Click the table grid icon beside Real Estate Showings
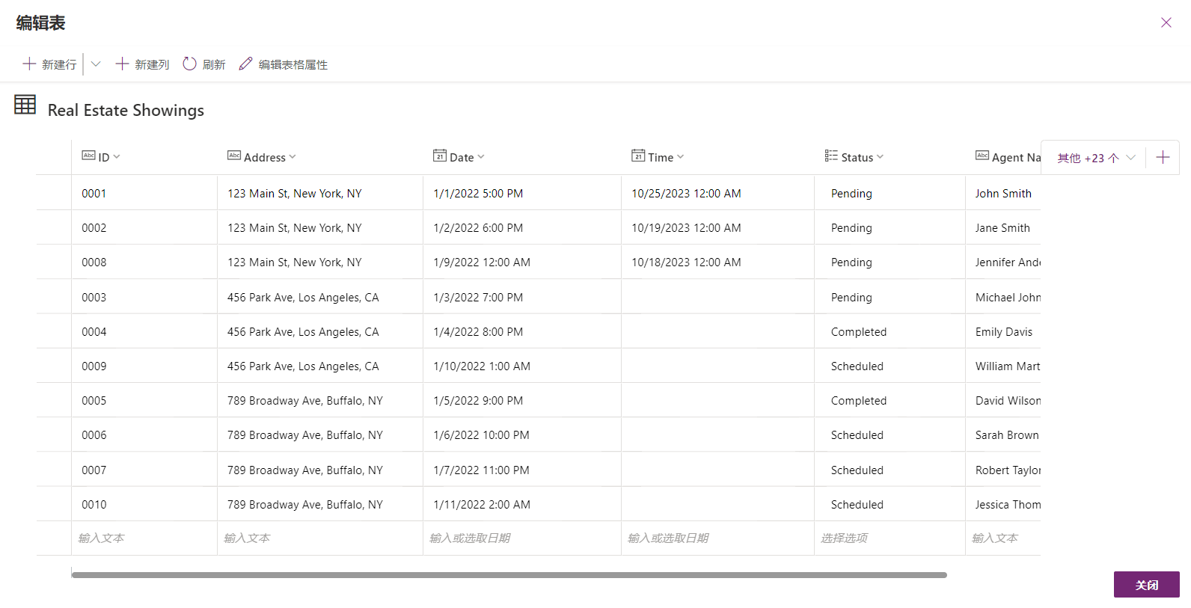Image resolution: width=1191 pixels, height=608 pixels. [x=25, y=105]
